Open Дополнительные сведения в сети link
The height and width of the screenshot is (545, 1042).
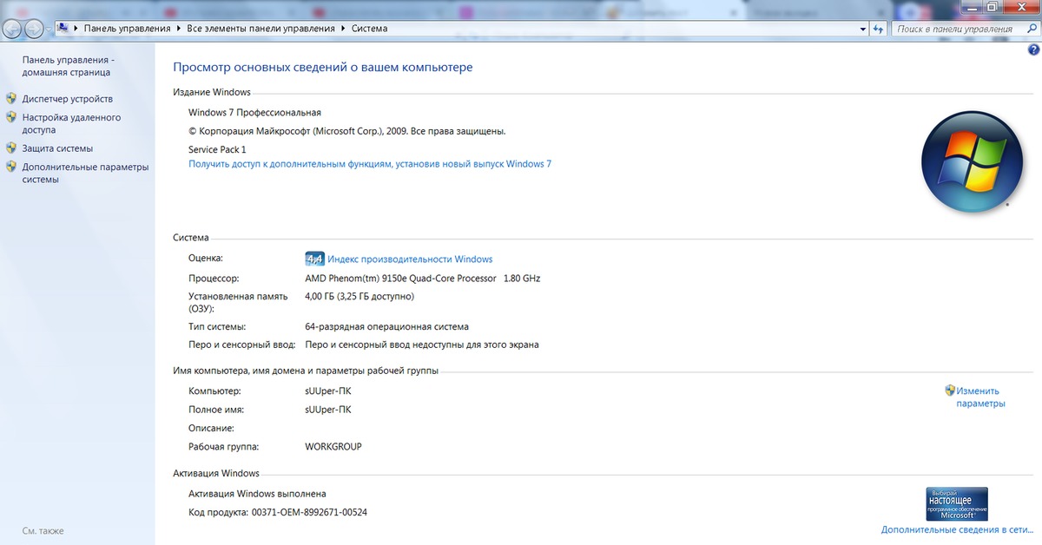pos(957,529)
